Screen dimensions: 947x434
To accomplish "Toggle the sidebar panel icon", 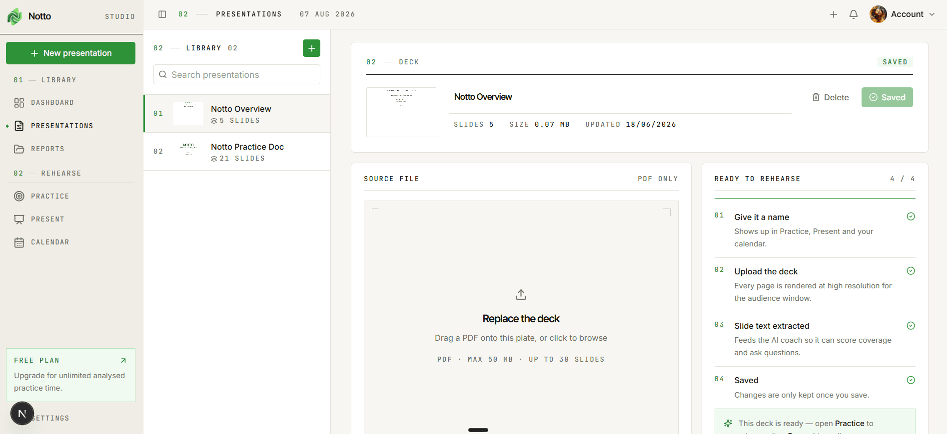I will click(162, 14).
